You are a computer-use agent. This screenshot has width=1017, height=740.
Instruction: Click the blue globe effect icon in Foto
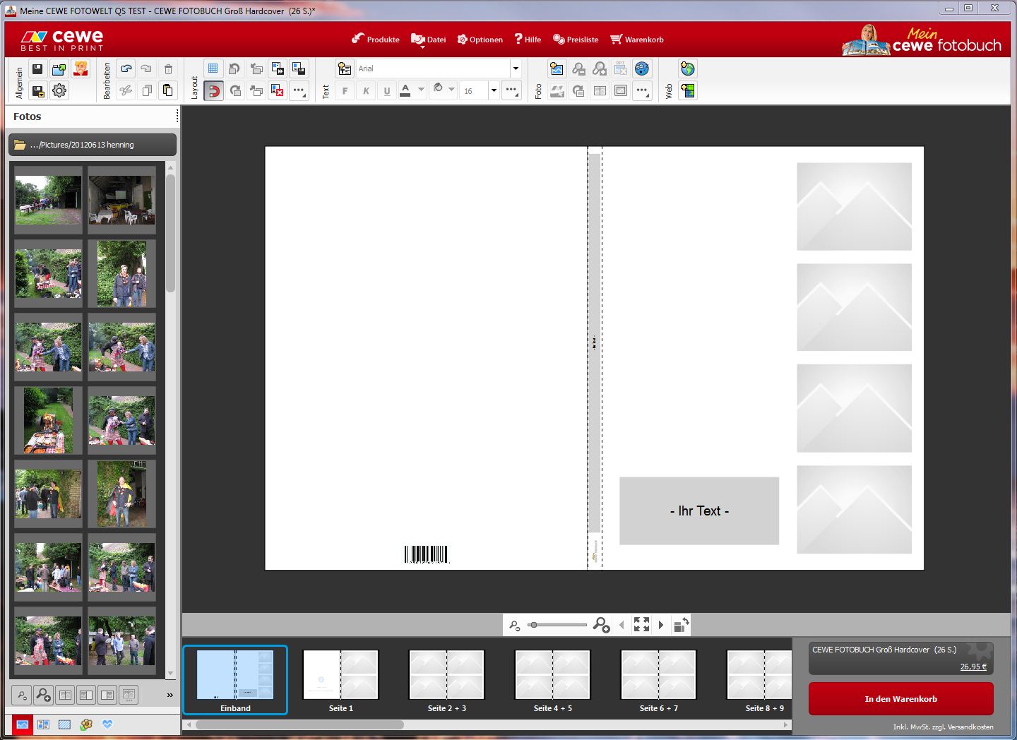click(642, 69)
